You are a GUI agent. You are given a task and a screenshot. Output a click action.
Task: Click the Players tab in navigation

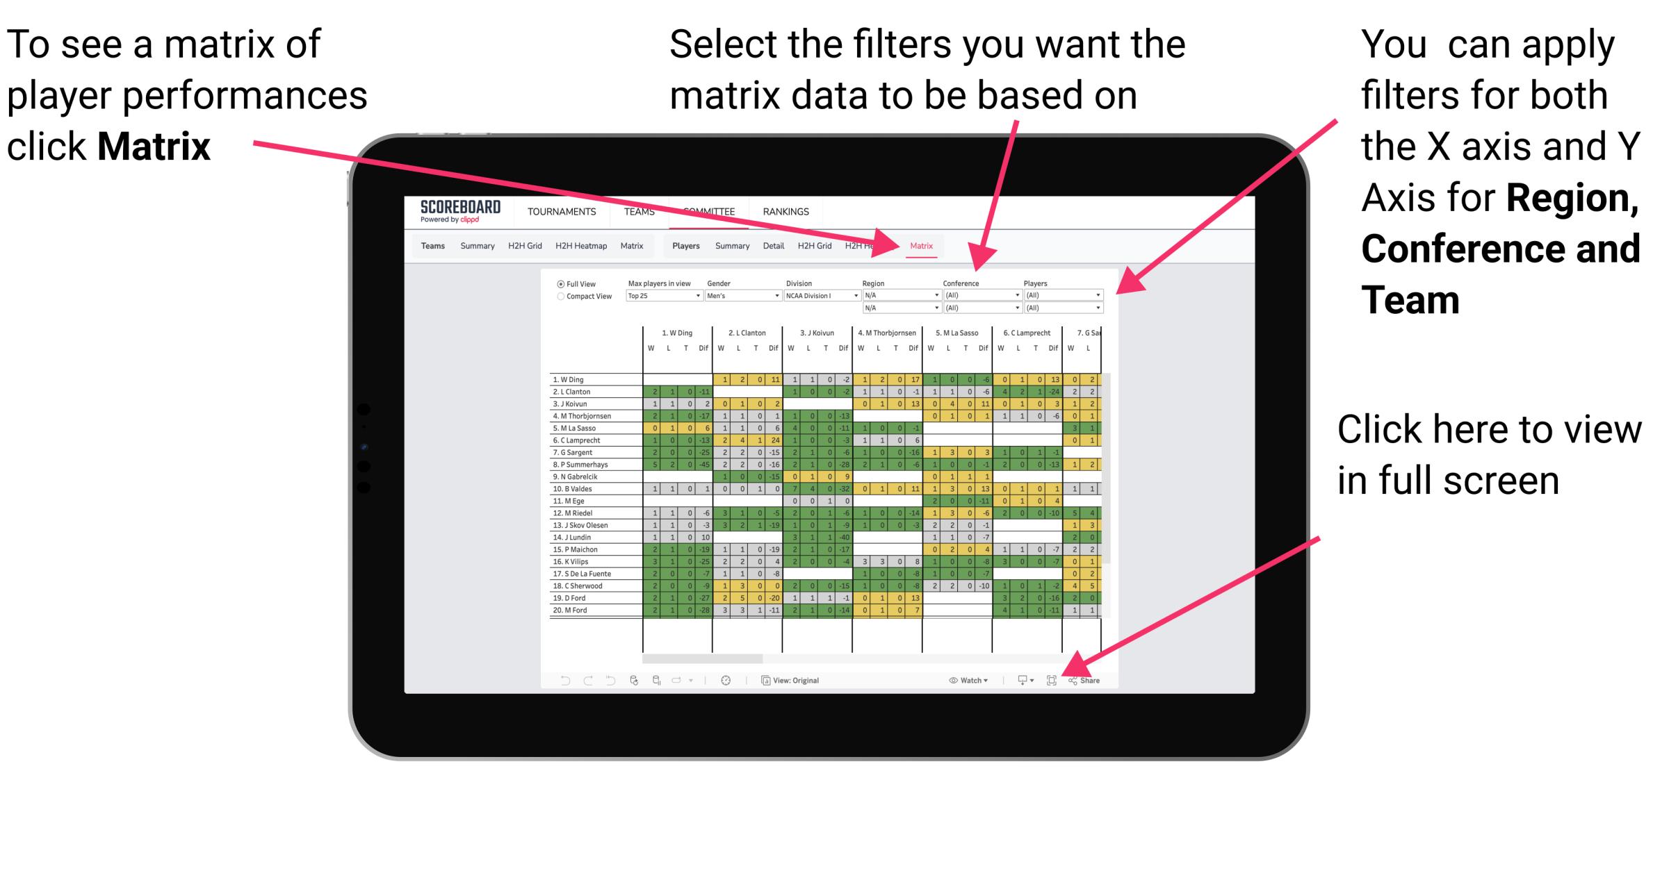[687, 245]
